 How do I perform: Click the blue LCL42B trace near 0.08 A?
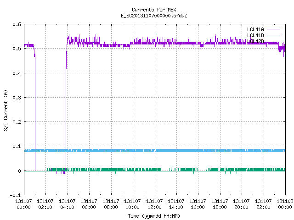tap(155, 150)
